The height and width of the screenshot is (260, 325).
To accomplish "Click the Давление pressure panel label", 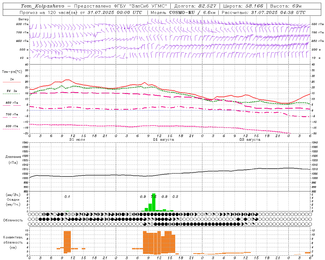I will tap(13, 157).
